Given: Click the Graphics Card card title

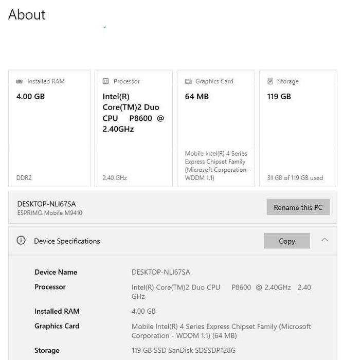Looking at the screenshot, I should [214, 81].
